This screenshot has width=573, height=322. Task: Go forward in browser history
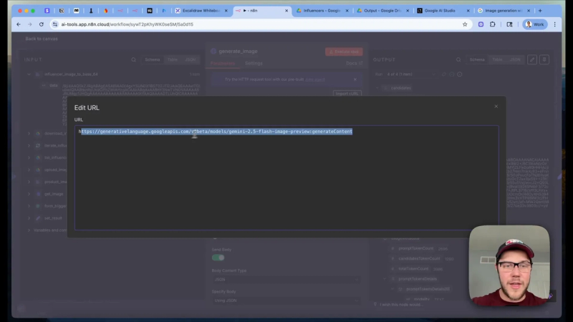tap(30, 24)
